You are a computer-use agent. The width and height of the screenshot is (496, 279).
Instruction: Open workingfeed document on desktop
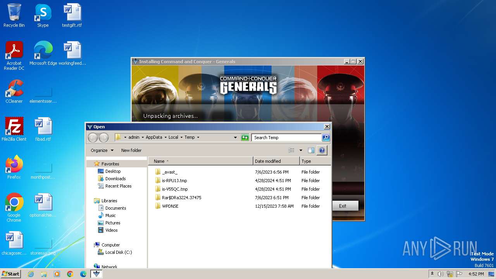[x=72, y=53]
